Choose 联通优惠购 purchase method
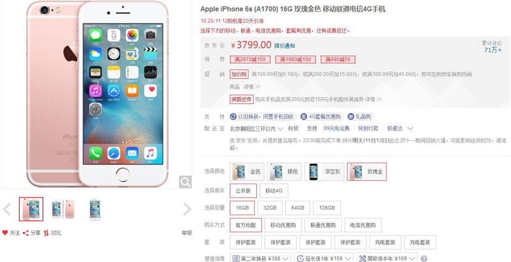Screen dimensions: 511x262 (323, 225)
